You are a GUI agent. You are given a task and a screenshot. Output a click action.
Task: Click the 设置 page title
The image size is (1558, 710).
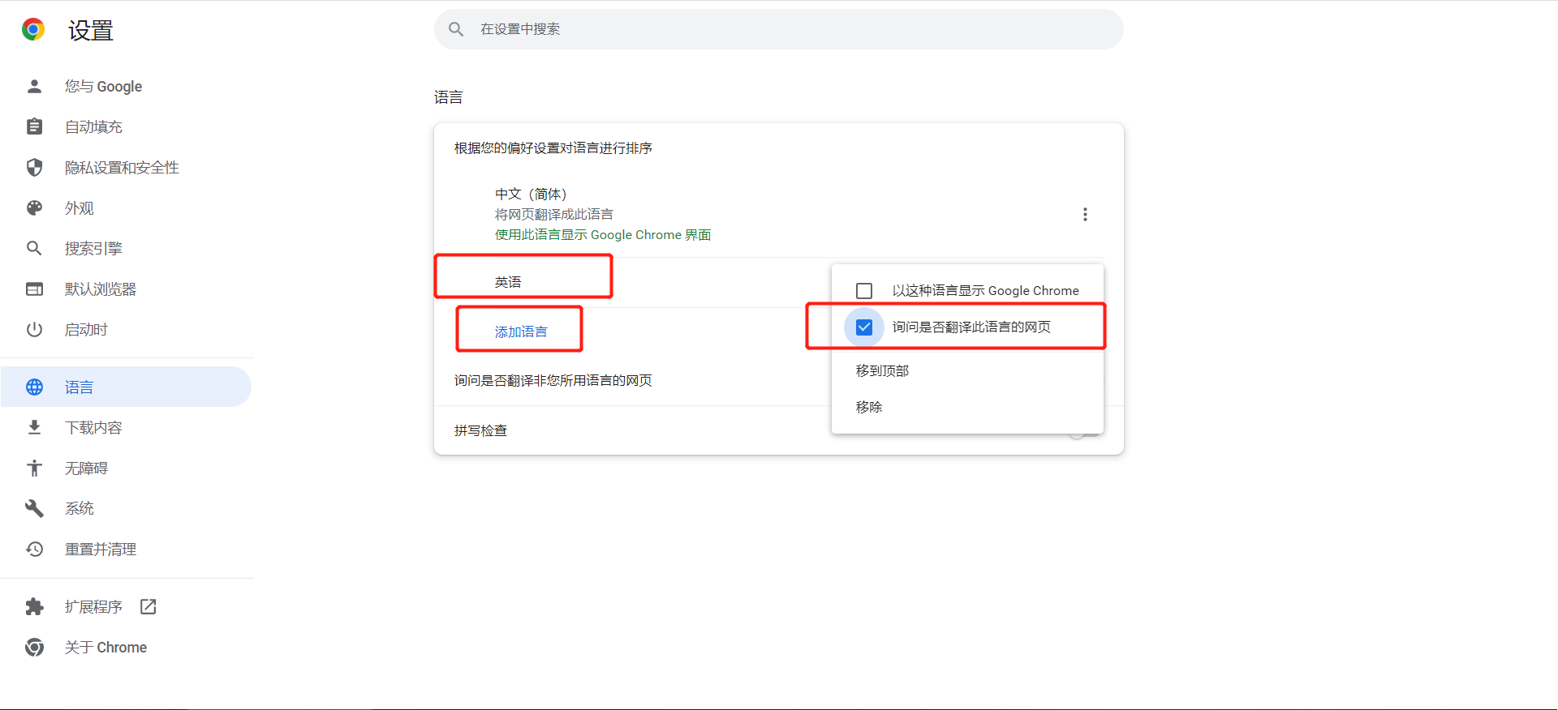coord(91,31)
